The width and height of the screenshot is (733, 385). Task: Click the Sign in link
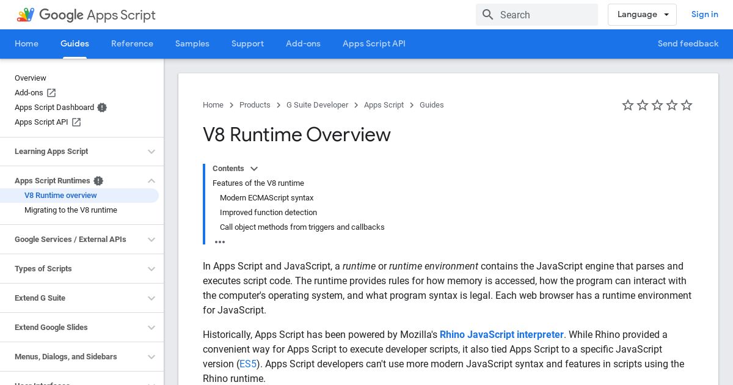704,15
